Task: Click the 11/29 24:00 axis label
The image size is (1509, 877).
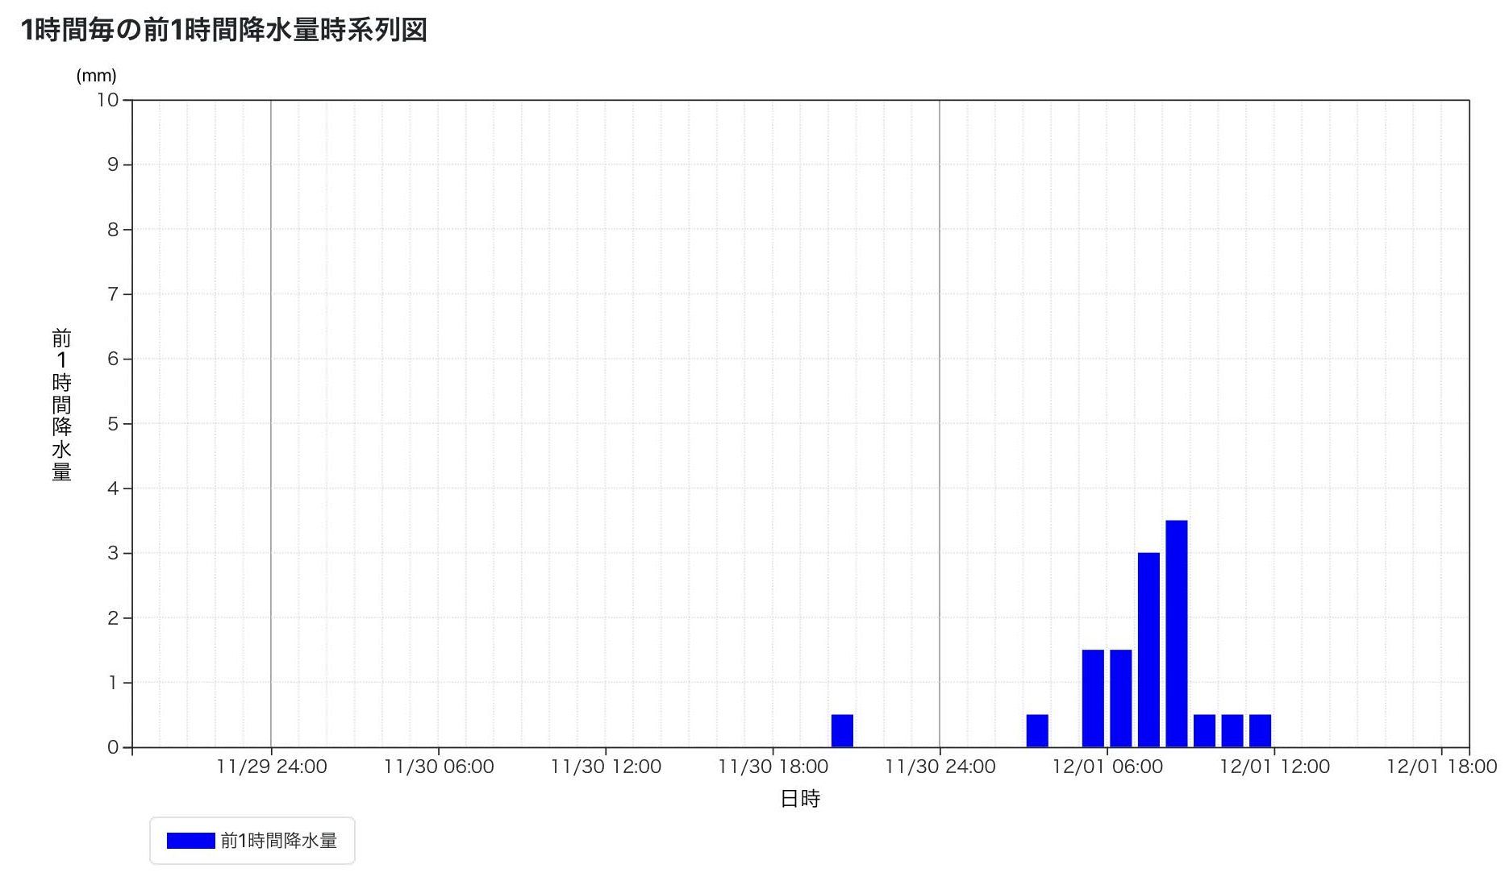Action: pos(272,767)
